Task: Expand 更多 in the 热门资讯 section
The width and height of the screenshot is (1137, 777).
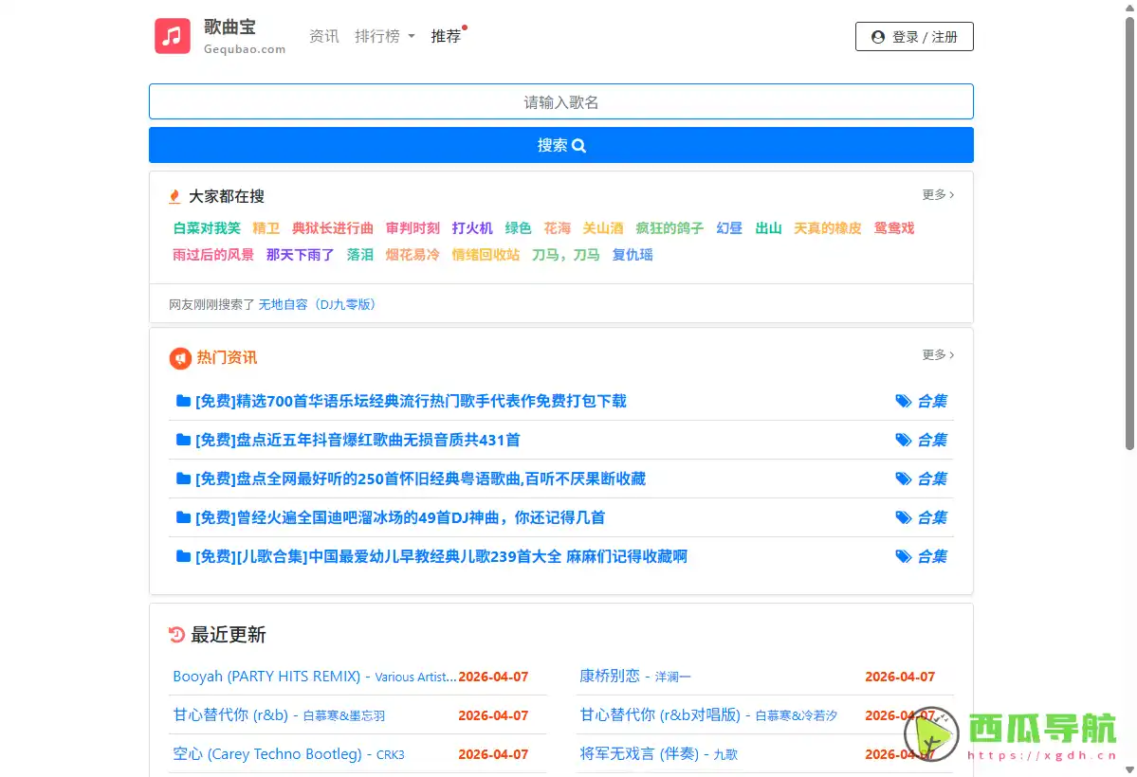Action: 935,355
